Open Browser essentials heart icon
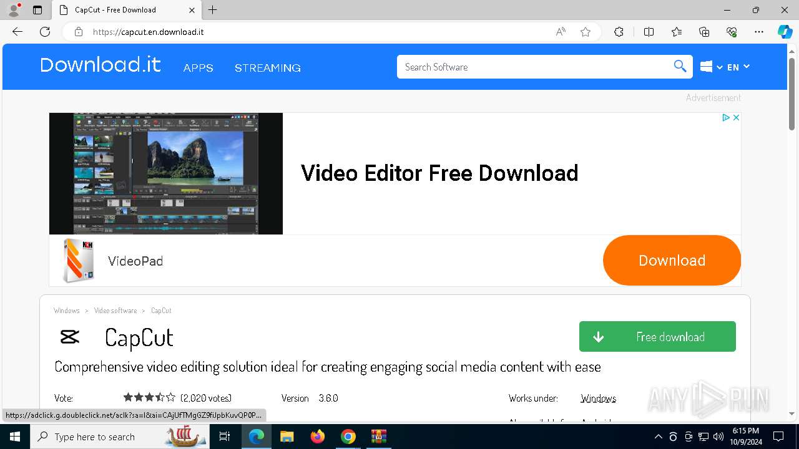The width and height of the screenshot is (799, 449). [x=732, y=32]
